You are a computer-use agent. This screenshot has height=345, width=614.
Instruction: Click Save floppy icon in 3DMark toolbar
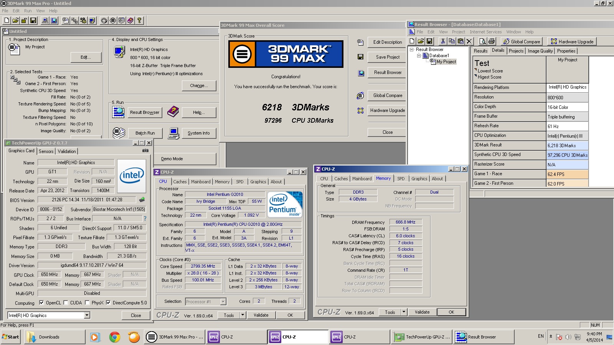tap(33, 20)
